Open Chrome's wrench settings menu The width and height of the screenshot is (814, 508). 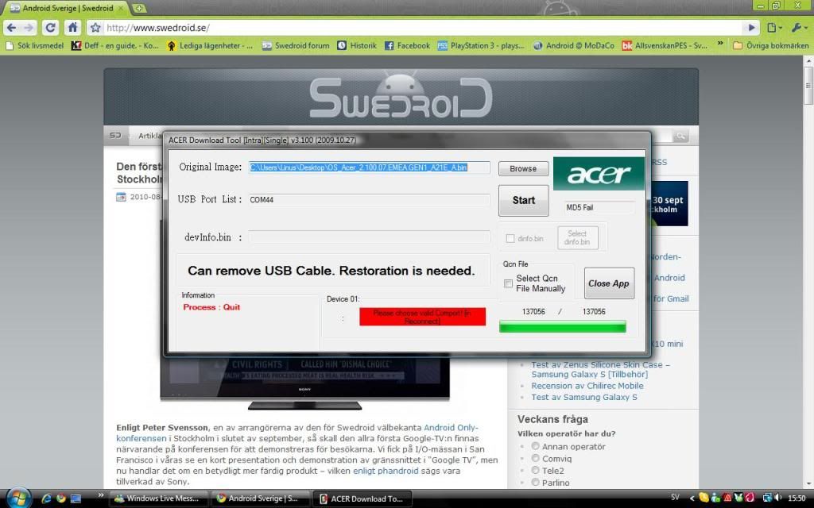point(799,28)
